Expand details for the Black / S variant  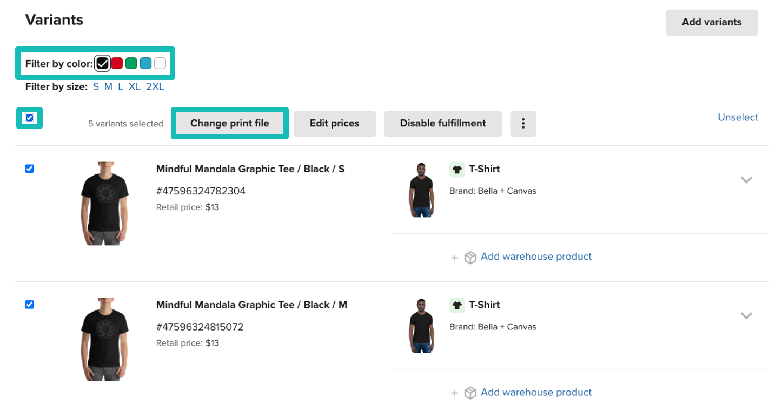[x=746, y=180]
